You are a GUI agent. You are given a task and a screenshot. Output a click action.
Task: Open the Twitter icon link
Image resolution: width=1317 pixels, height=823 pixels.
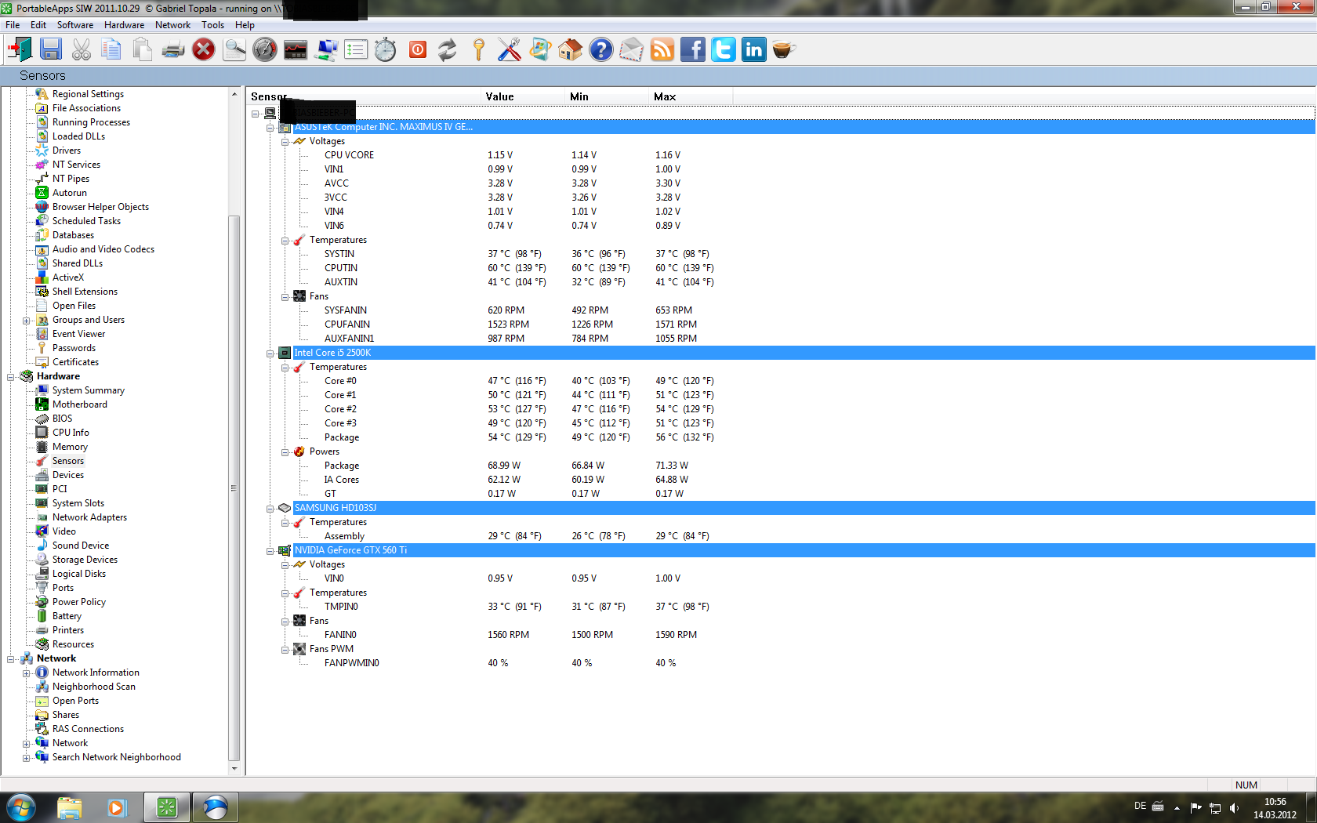click(724, 50)
